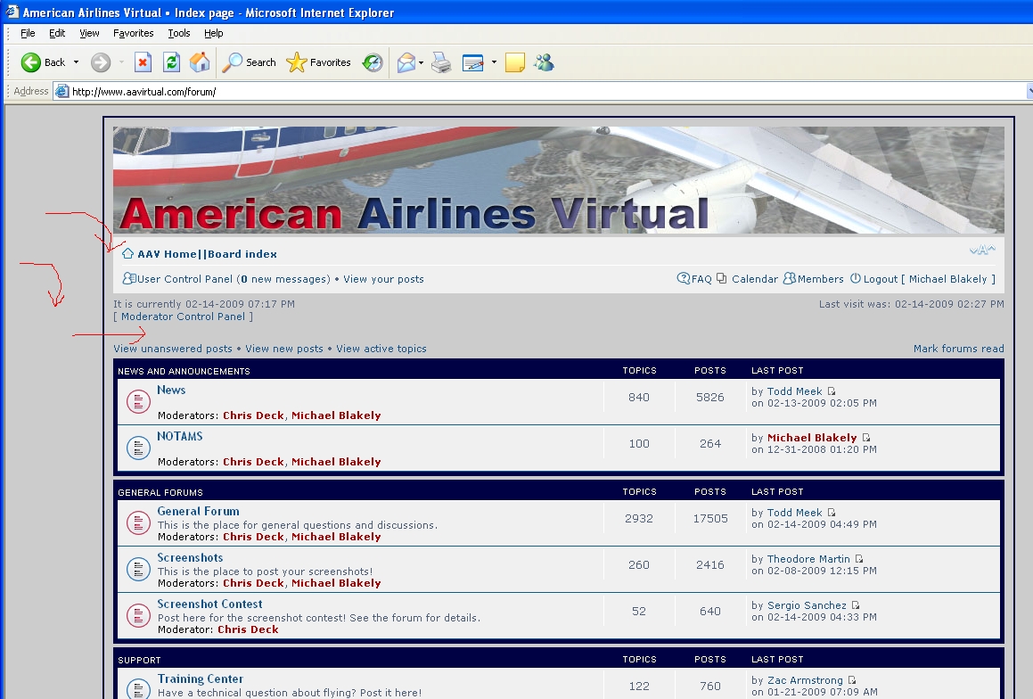
Task: Open the File menu
Action: point(28,33)
